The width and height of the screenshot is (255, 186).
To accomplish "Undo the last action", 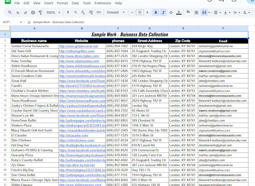I will click(18, 12).
